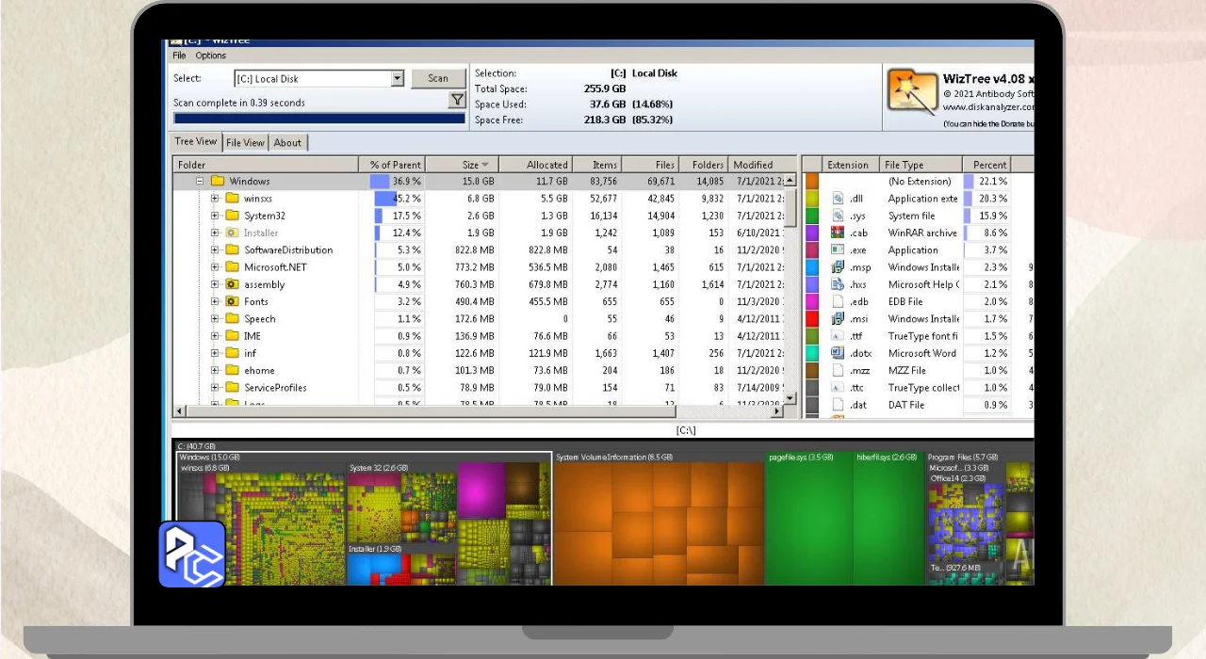Viewport: 1206px width, 659px height.
Task: Click the .msp Windows Installer icon
Action: pos(838,267)
